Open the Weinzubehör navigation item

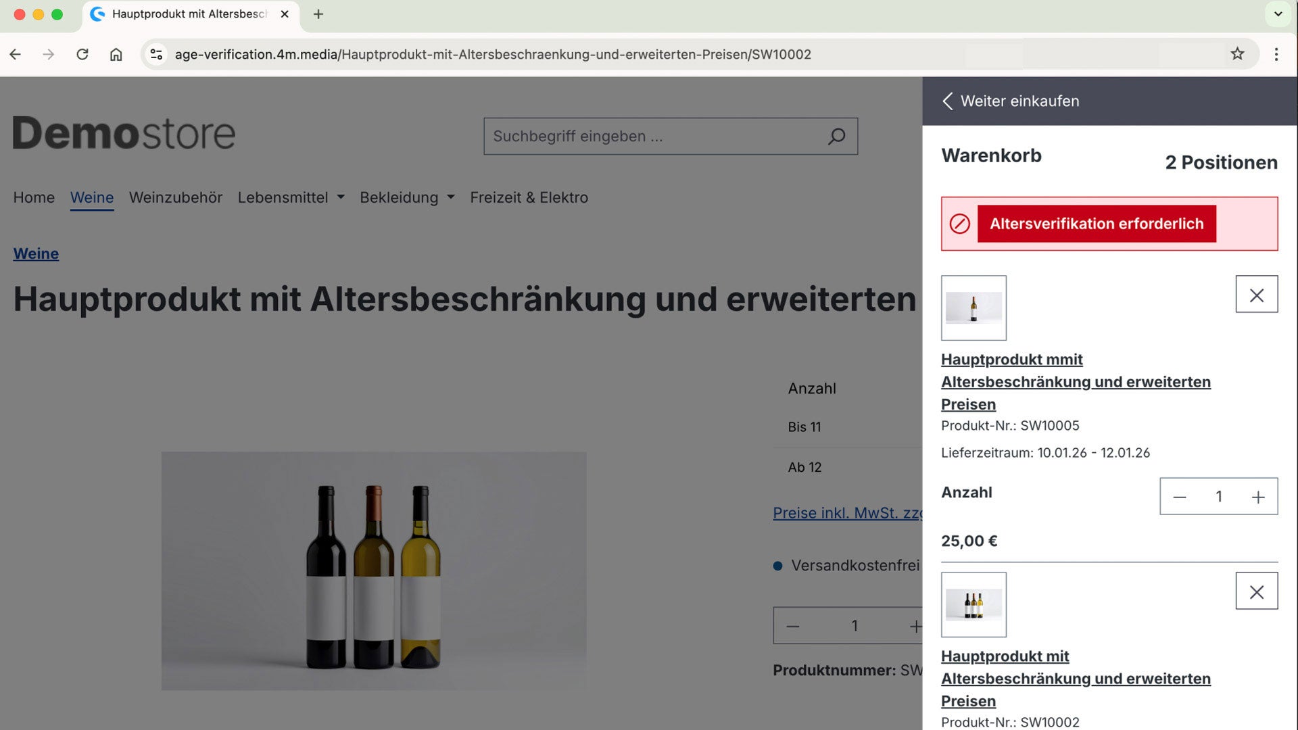[176, 197]
